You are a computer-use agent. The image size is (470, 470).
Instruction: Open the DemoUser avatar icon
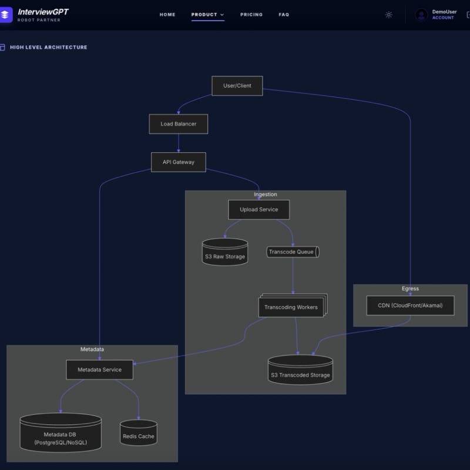tap(421, 15)
